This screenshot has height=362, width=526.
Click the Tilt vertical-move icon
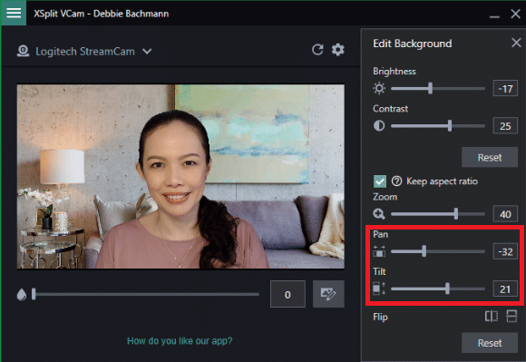pyautogui.click(x=379, y=289)
